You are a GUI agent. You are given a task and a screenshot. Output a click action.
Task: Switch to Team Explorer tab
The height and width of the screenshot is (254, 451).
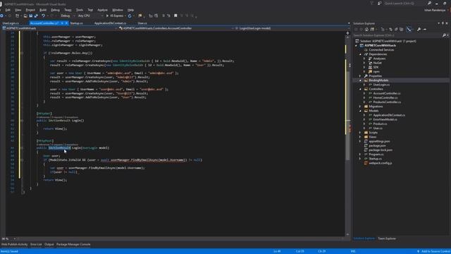coord(387,238)
